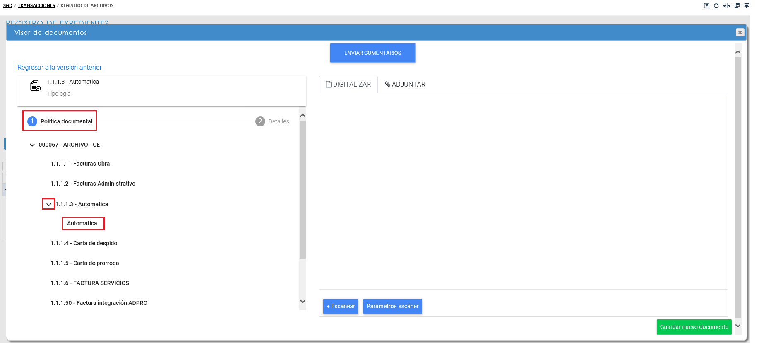Click Guardar nuevo documento button
776x343 pixels.
(x=694, y=327)
